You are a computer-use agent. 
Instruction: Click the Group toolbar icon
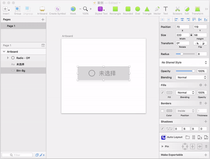[17, 9]
